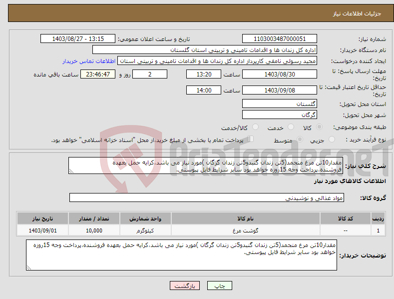This screenshot has width=394, height=299.
Task: Click the واحد شمارش column header
Action: [x=145, y=218]
